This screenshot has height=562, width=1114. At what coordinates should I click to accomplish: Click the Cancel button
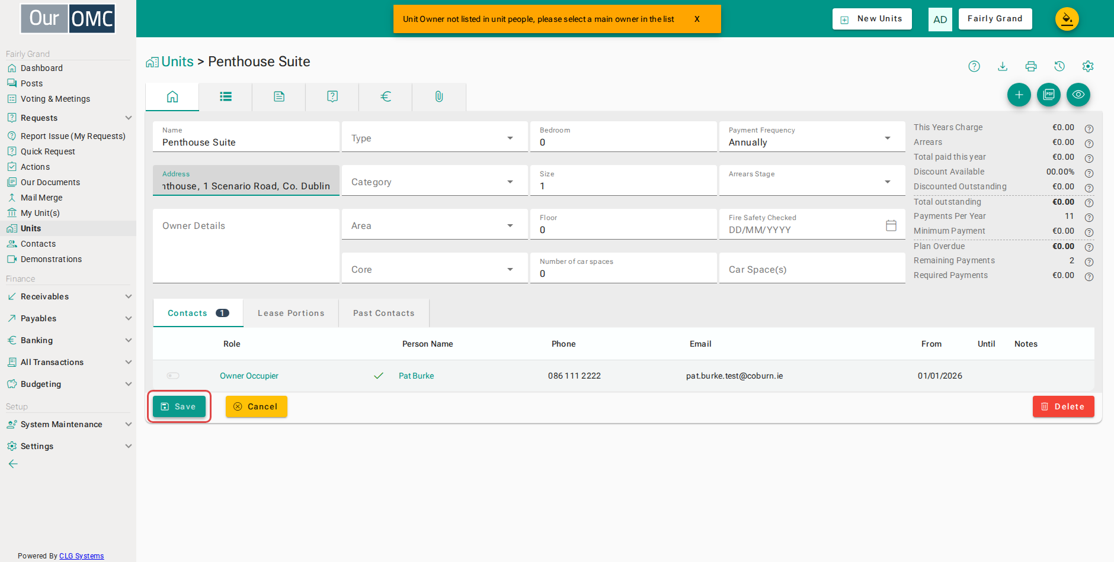pyautogui.click(x=257, y=406)
